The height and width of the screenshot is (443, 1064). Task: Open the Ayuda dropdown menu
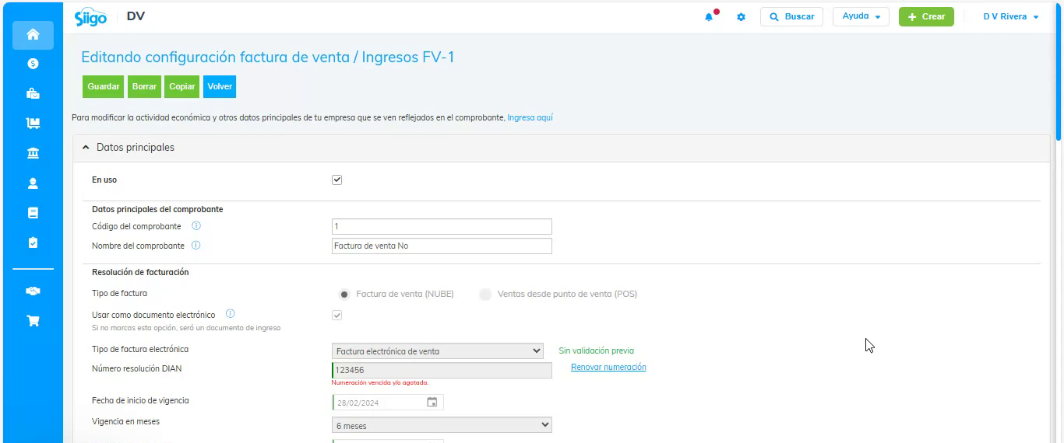pyautogui.click(x=861, y=16)
